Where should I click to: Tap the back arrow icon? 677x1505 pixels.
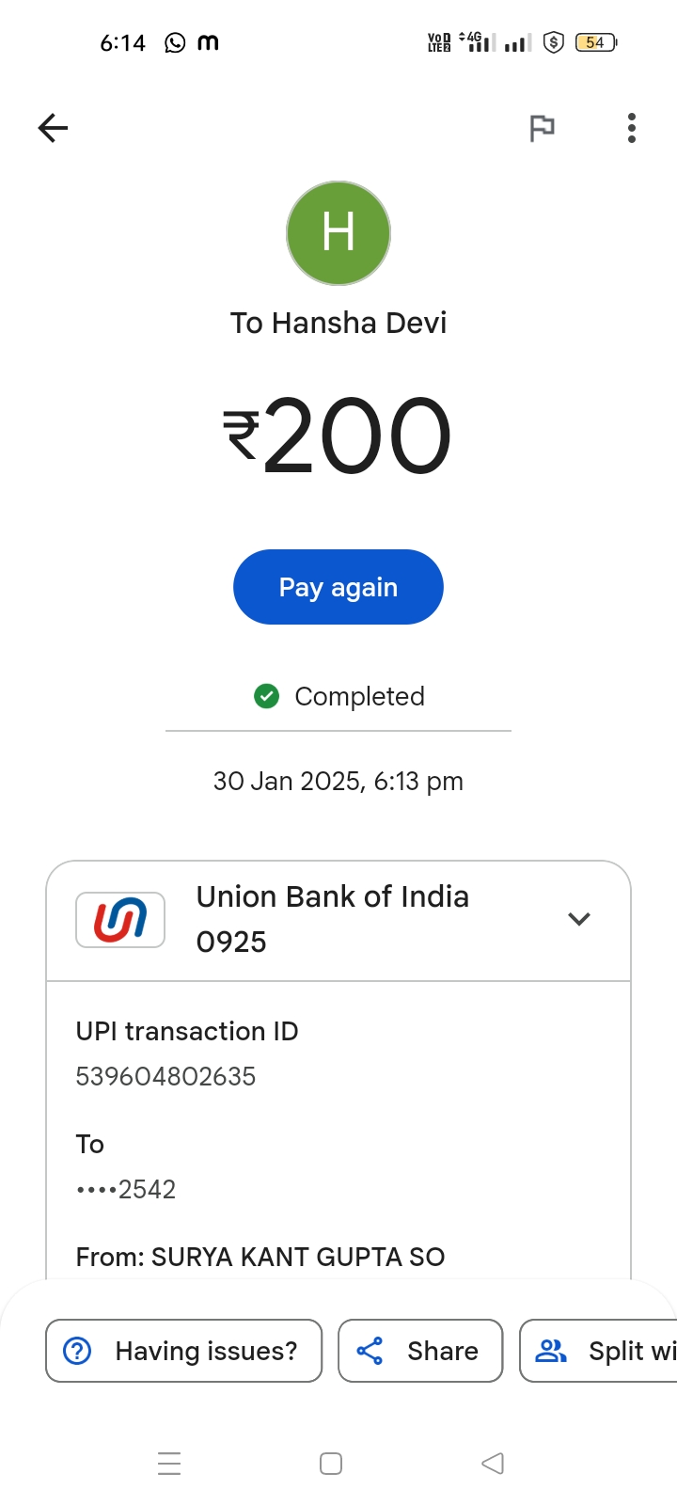54,128
